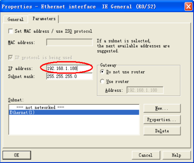The height and width of the screenshot is (163, 194).
Task: Select Ethernet(1) in the subnet list
Action: 74,112
